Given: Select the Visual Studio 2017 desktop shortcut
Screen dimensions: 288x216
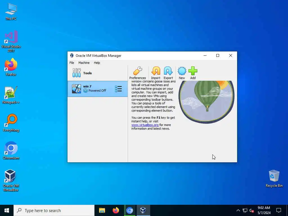Looking at the screenshot, I should coord(11,41).
